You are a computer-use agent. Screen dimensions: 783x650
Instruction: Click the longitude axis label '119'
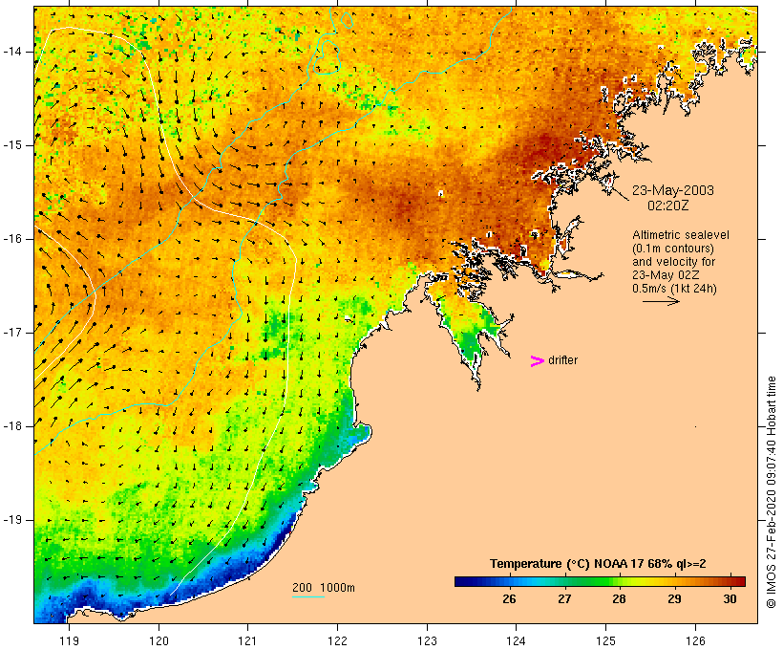click(69, 641)
